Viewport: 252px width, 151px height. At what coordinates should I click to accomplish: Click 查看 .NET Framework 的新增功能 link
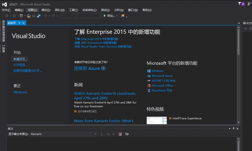(x=96, y=43)
